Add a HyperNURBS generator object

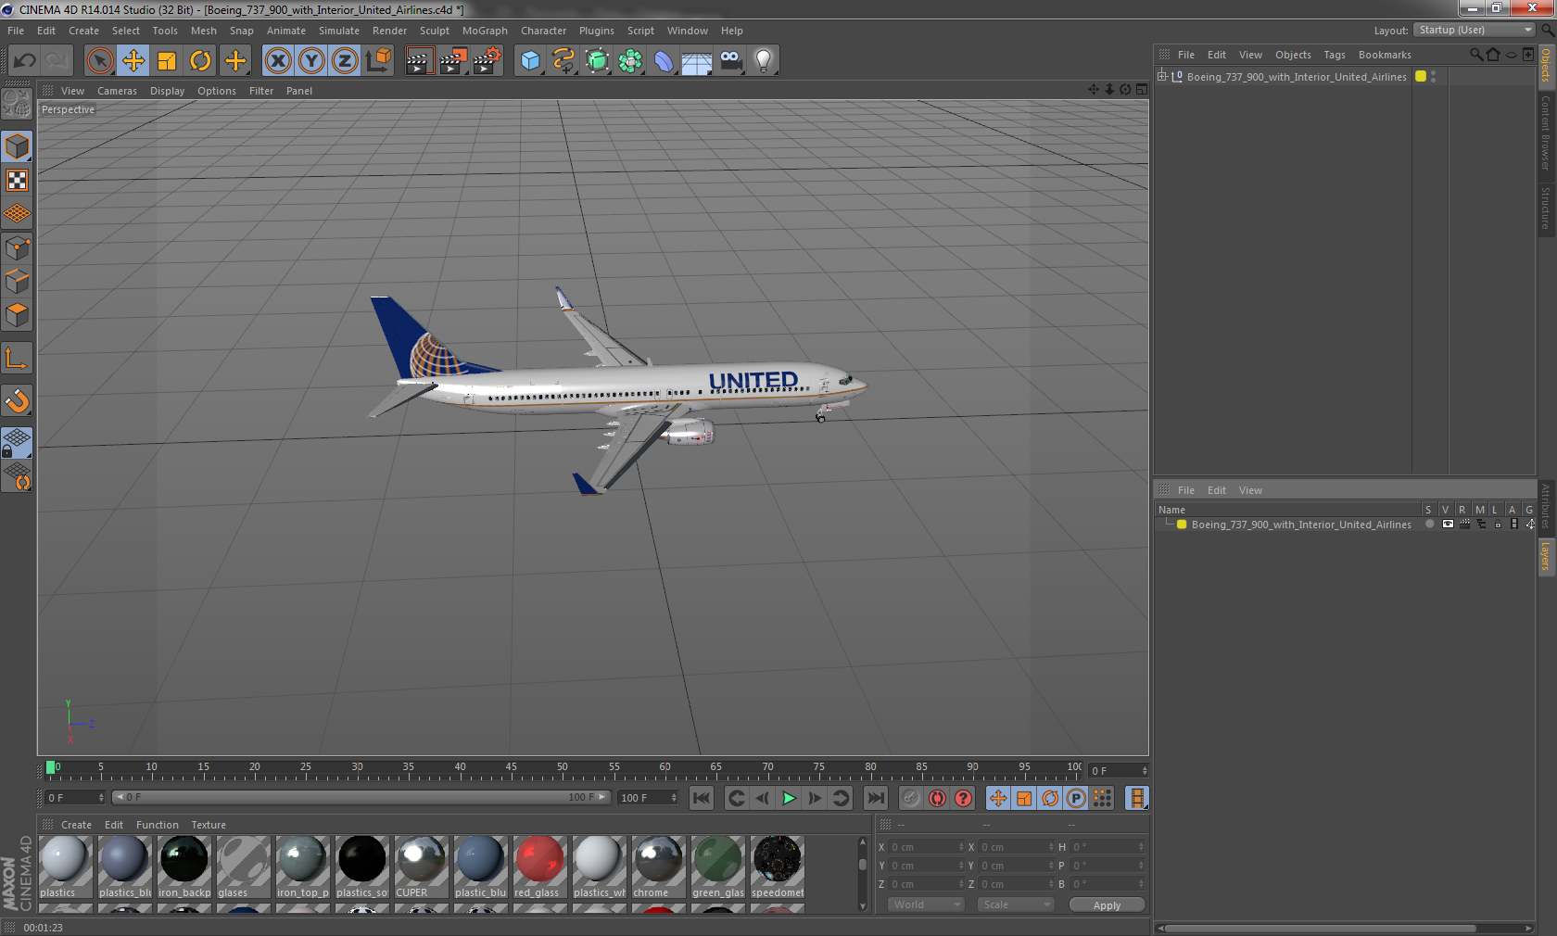(x=597, y=61)
